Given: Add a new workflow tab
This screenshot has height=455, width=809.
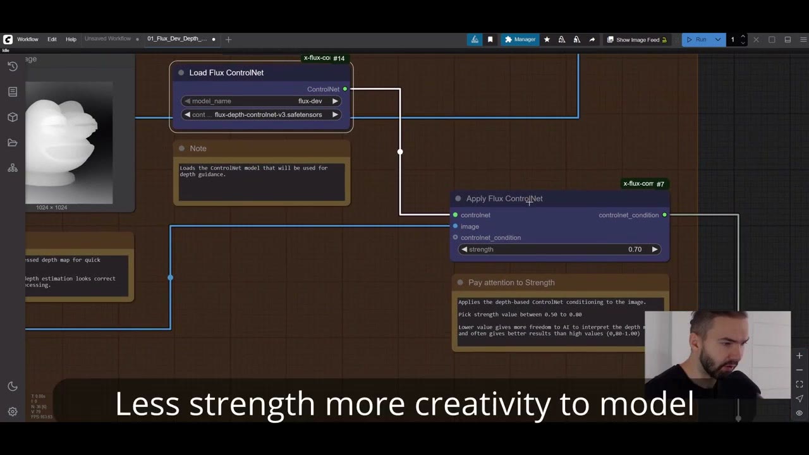Looking at the screenshot, I should 228,39.
